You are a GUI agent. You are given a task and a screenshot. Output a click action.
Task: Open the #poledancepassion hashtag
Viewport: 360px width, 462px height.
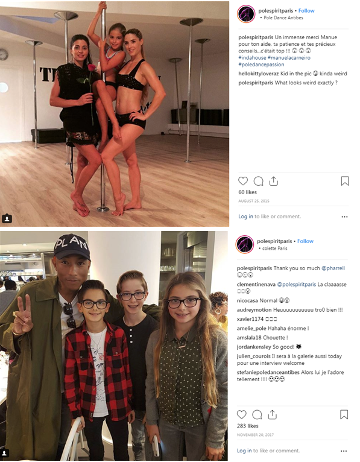tap(261, 65)
